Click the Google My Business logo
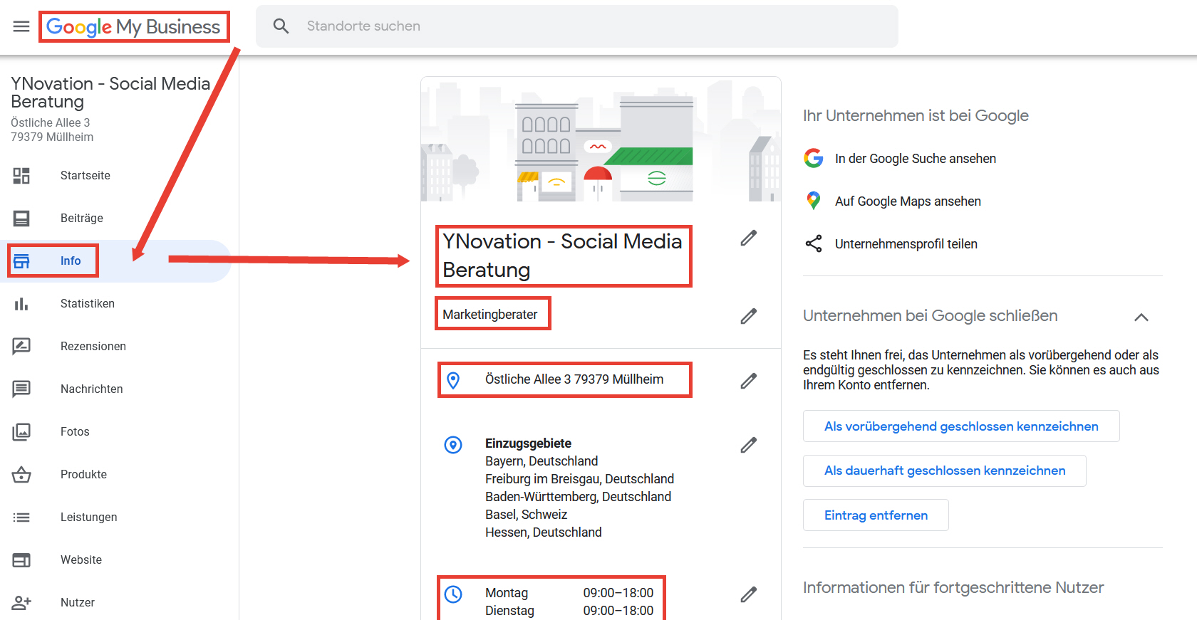This screenshot has height=620, width=1197. coord(133,27)
